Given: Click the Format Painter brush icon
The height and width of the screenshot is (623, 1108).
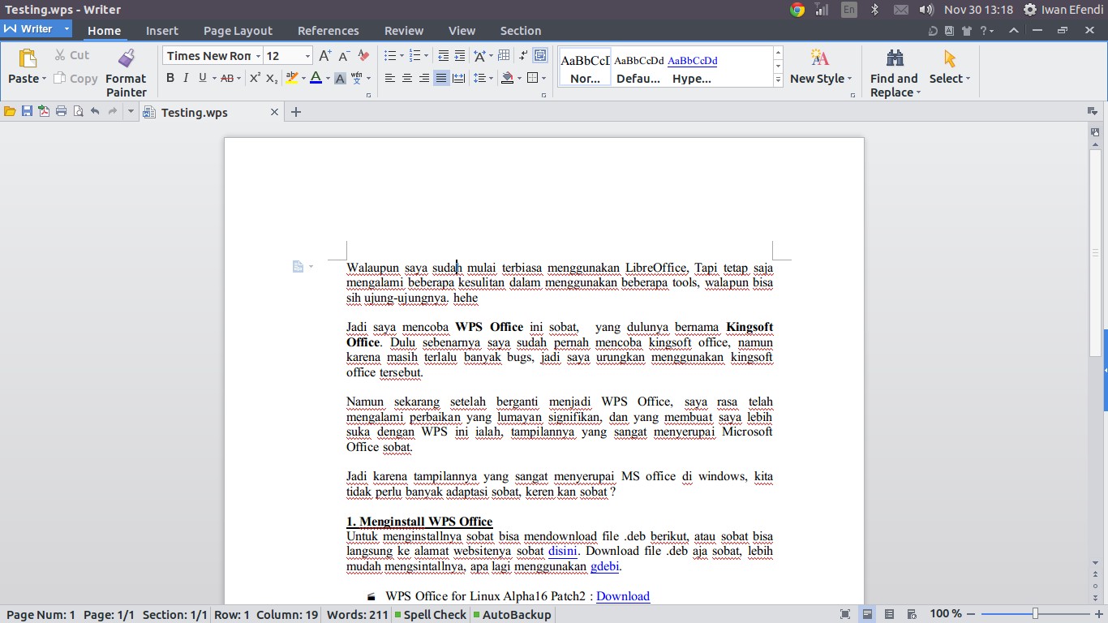Looking at the screenshot, I should (126, 58).
